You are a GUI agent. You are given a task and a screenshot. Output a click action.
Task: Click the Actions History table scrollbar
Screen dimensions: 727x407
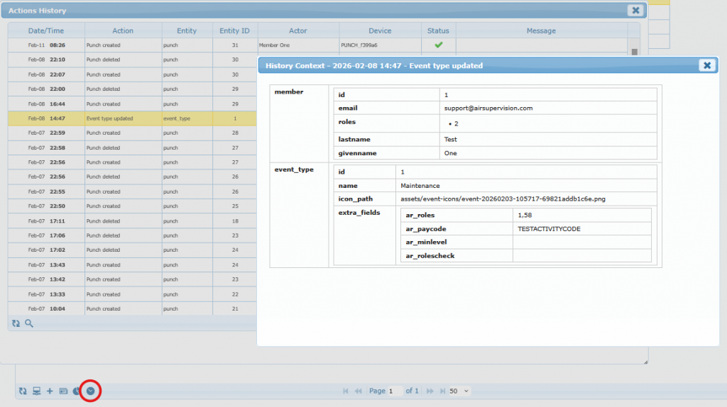coord(634,51)
